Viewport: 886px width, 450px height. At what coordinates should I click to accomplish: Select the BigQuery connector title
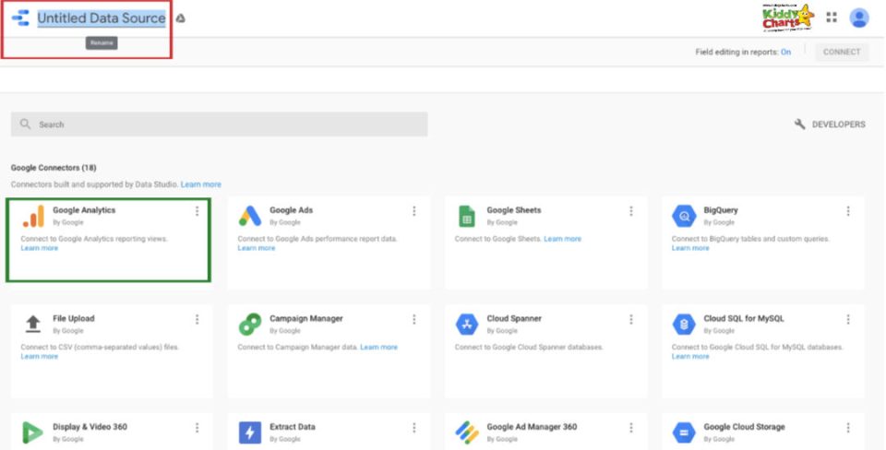click(x=721, y=210)
